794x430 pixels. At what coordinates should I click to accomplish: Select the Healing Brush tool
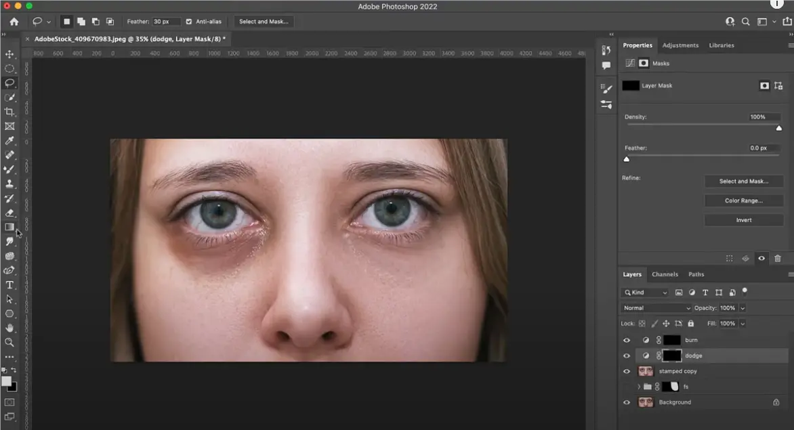click(x=9, y=155)
